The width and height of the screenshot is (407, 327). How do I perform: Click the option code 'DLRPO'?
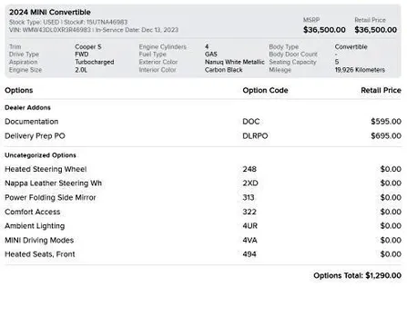click(x=255, y=136)
